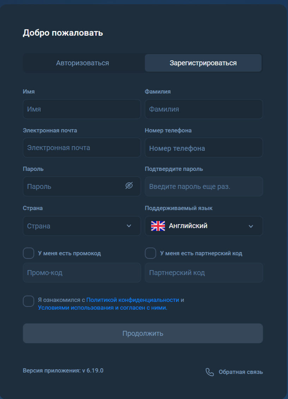Click chevron arrow in the Страна field
The image size is (288, 399).
[x=129, y=226]
